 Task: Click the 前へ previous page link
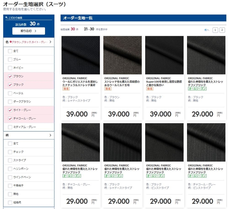[x=206, y=30]
